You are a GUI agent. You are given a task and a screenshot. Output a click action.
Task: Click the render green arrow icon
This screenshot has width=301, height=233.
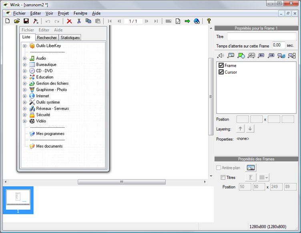click(187, 21)
